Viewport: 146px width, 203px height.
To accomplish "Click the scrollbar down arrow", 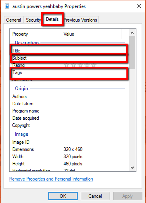I will click(132, 168).
